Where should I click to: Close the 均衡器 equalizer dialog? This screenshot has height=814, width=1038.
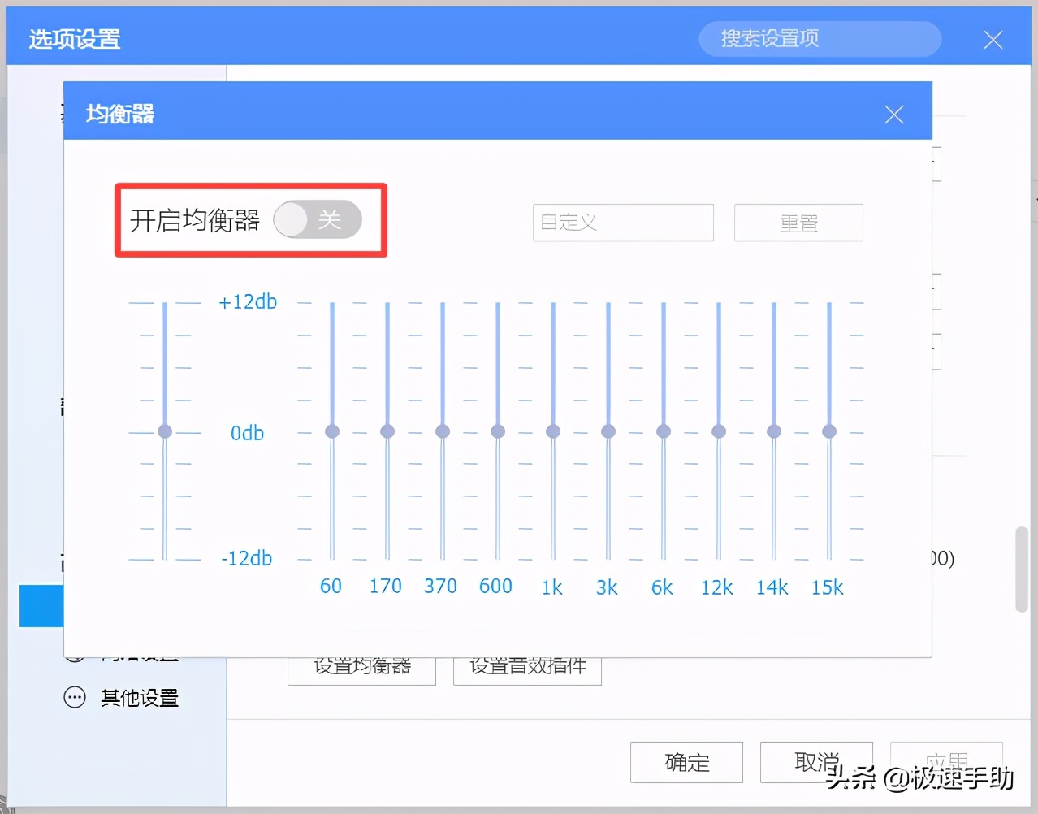click(x=893, y=114)
